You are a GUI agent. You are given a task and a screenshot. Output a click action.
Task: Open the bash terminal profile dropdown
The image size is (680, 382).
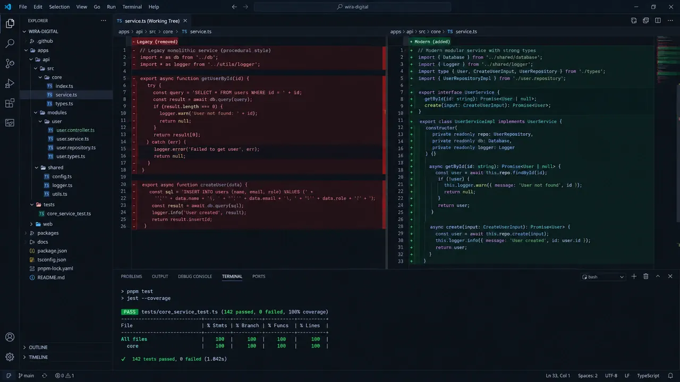click(603, 277)
